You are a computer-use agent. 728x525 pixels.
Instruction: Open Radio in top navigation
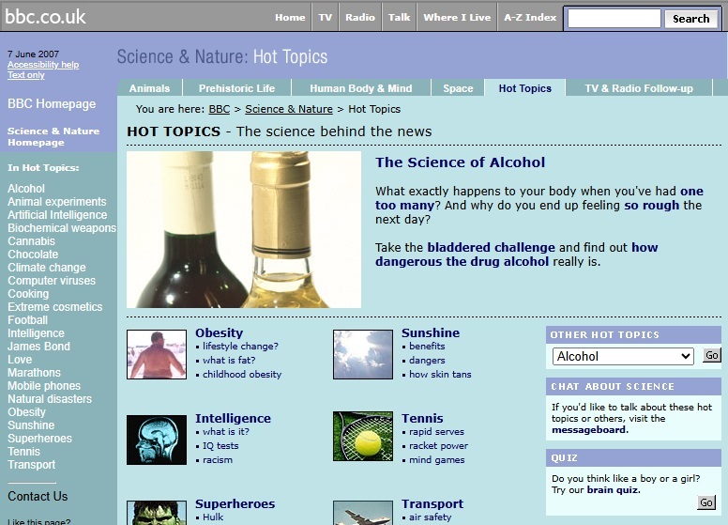coord(360,17)
